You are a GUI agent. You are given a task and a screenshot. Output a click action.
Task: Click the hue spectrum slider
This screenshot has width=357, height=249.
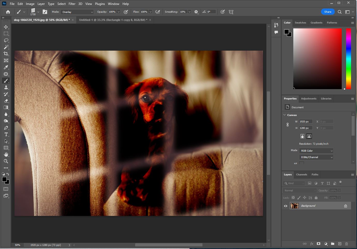tap(349, 59)
